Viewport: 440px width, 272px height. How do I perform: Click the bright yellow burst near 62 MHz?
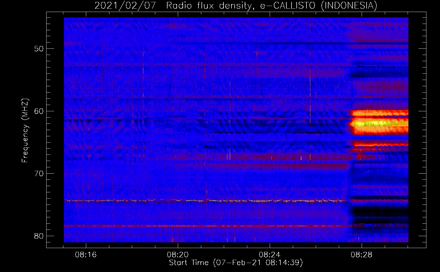tap(379, 123)
